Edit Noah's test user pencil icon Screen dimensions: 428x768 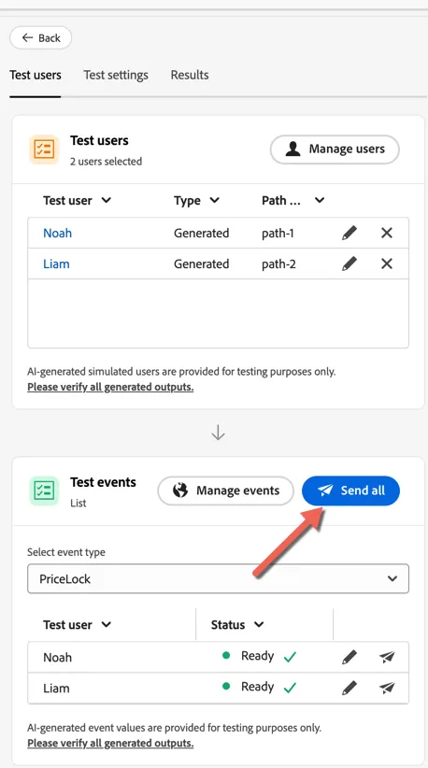point(350,233)
